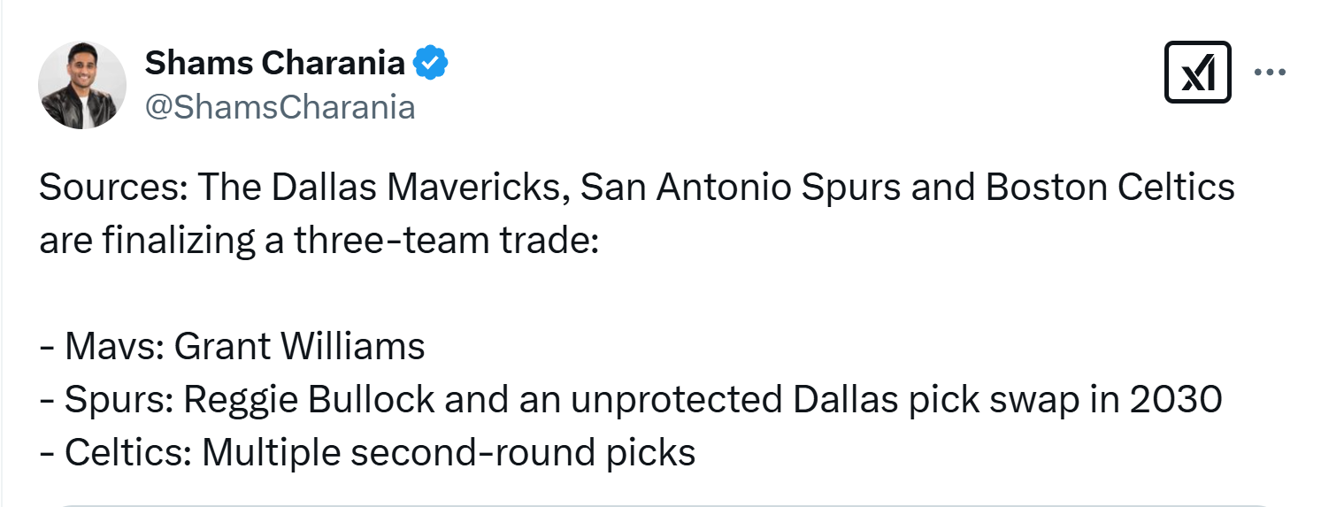
Task: Open the Grok explain-post icon
Action: tap(1199, 73)
